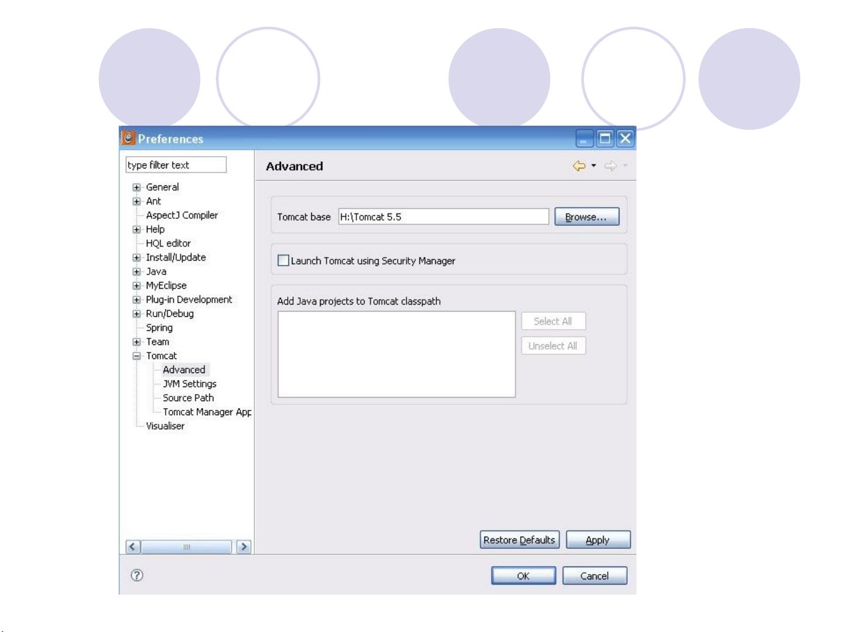Click the tree scrollbar right arrow
The image size is (843, 632).
point(243,547)
